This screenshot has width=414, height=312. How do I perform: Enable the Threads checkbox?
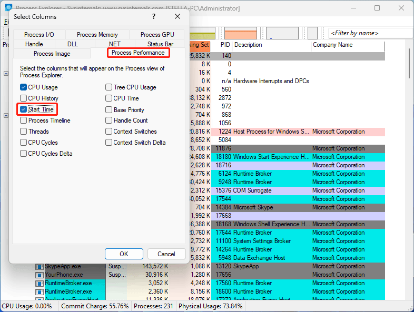(x=24, y=132)
